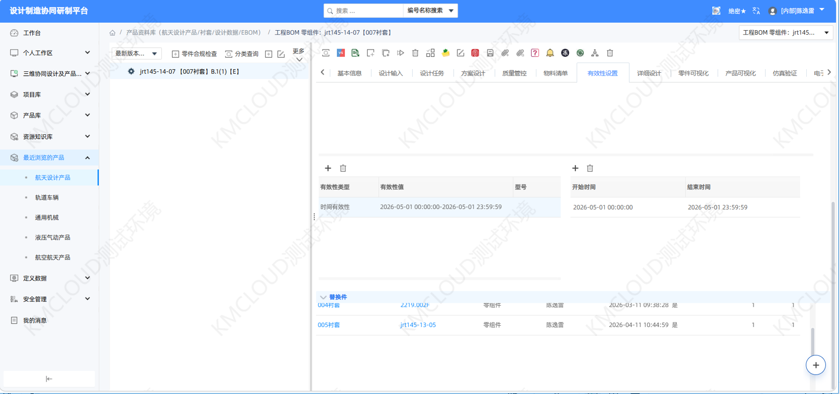Screen dimensions: 840x394
Task: Open the hierarchy structure icon
Action: click(x=595, y=53)
